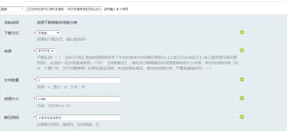The image size is (287, 131).
Task: Click the 来源 field label
Action: [8, 51]
